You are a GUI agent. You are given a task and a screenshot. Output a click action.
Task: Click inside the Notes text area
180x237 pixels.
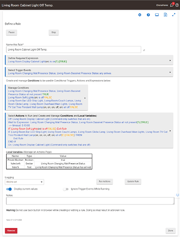click(90, 201)
